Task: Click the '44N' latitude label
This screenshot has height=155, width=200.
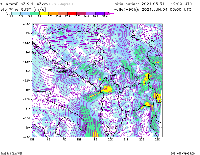Action: click(x=28, y=52)
